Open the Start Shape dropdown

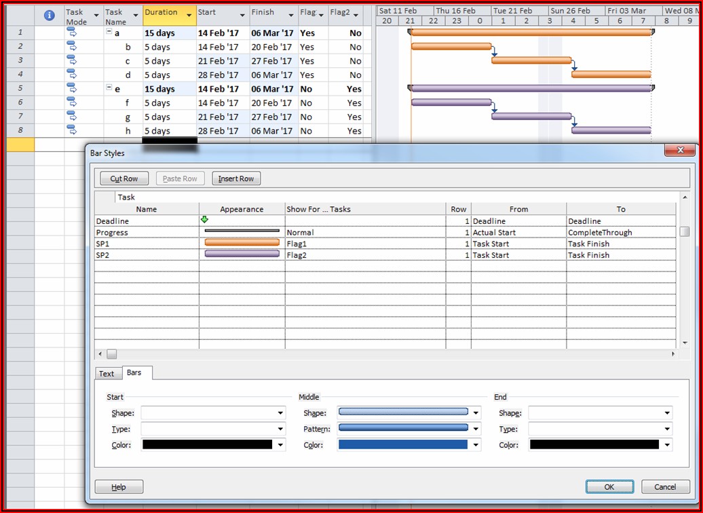tap(280, 413)
